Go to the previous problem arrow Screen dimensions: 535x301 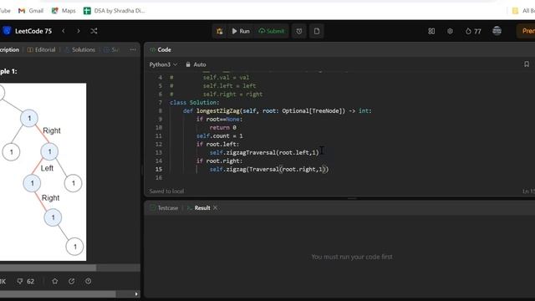pyautogui.click(x=64, y=31)
